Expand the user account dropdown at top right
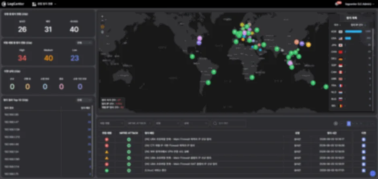This screenshot has height=179, width=378. pos(360,4)
